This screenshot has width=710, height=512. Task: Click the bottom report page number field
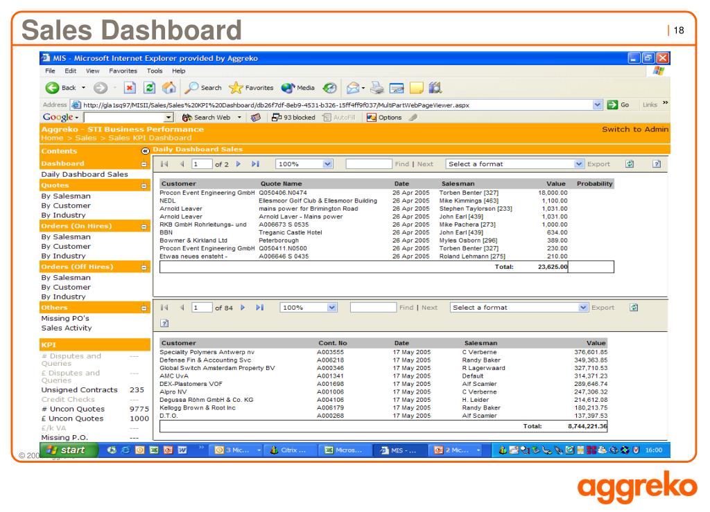point(202,308)
